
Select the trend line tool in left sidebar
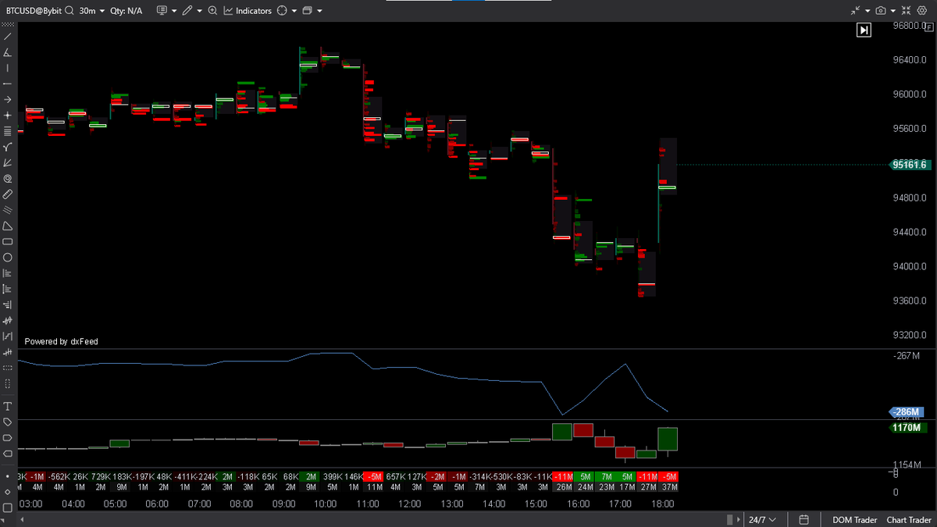pyautogui.click(x=8, y=35)
